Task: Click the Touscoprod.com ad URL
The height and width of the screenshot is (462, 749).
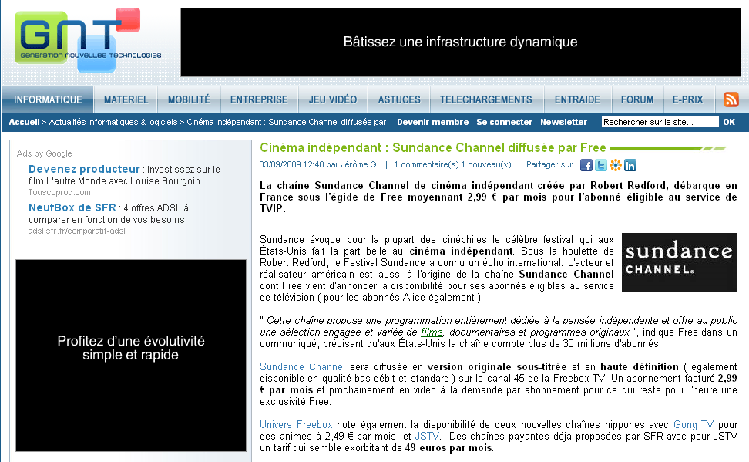Action: point(59,192)
